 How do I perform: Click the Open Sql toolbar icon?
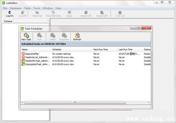[37, 12]
